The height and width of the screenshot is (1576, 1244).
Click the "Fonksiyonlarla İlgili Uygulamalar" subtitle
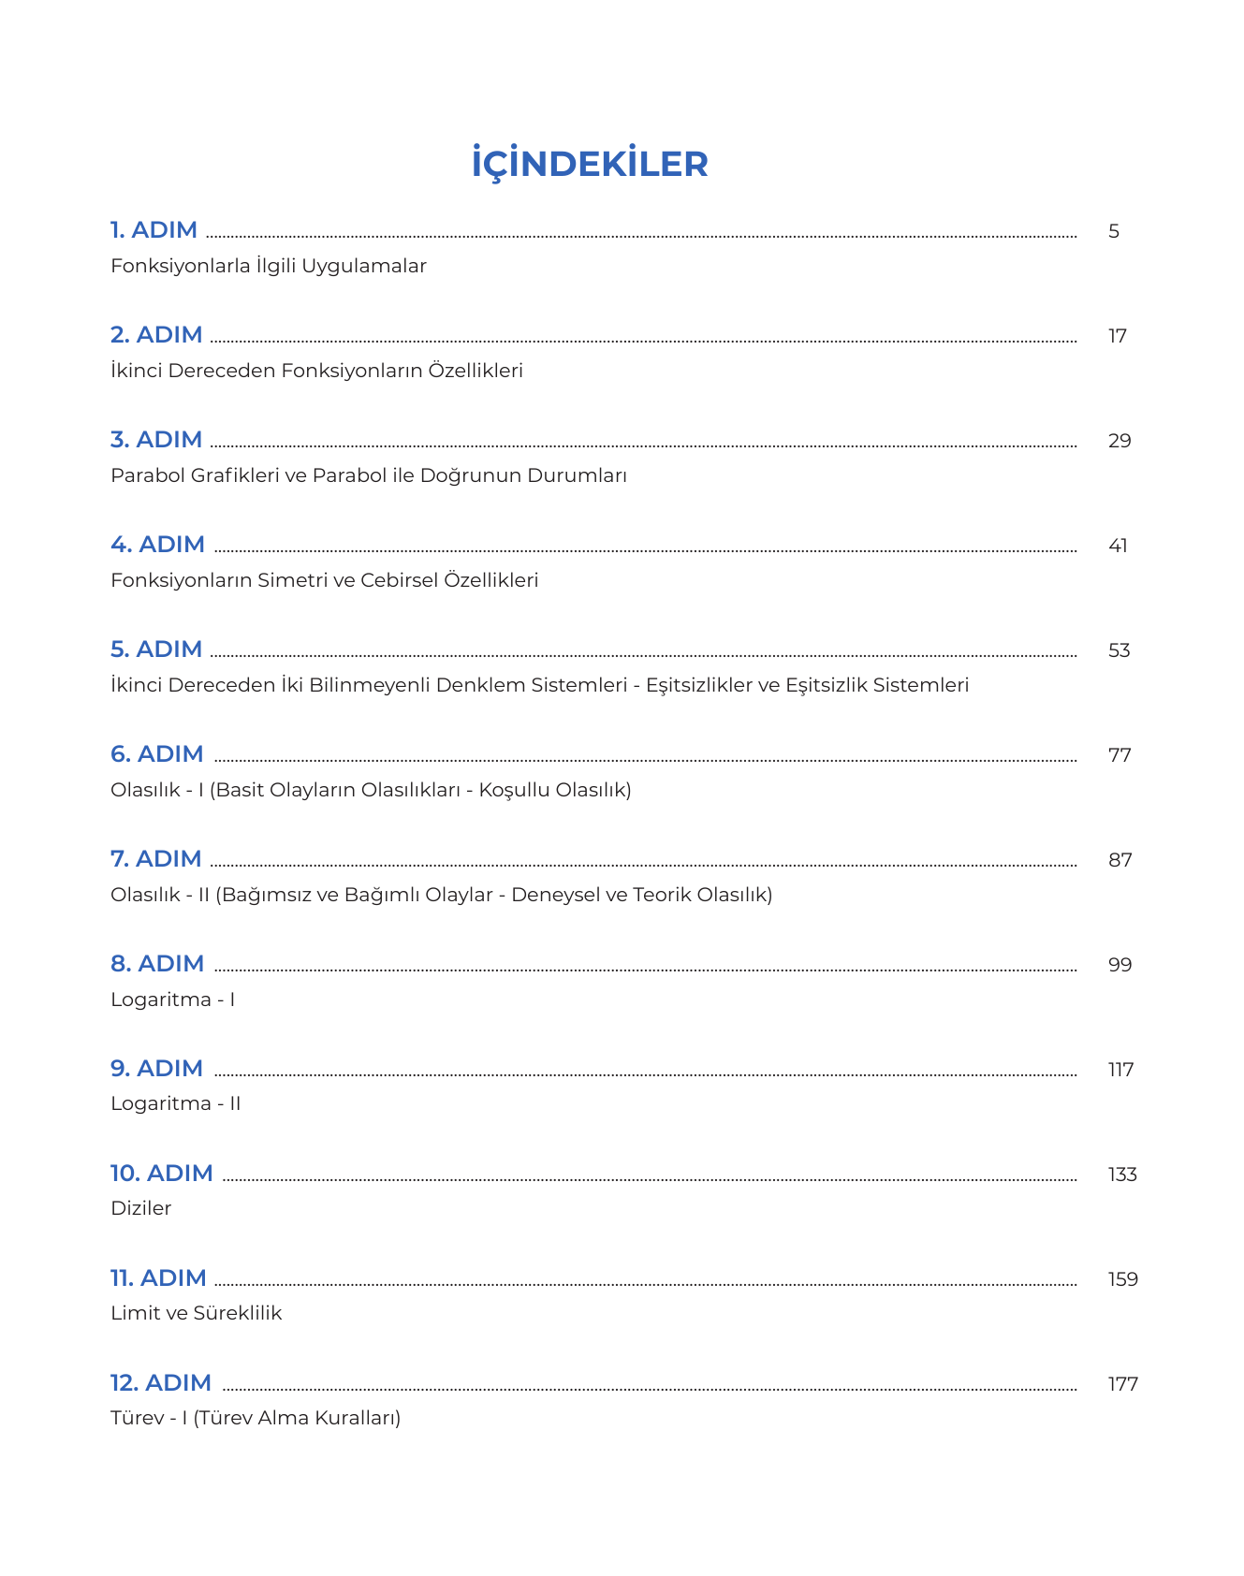pos(269,266)
